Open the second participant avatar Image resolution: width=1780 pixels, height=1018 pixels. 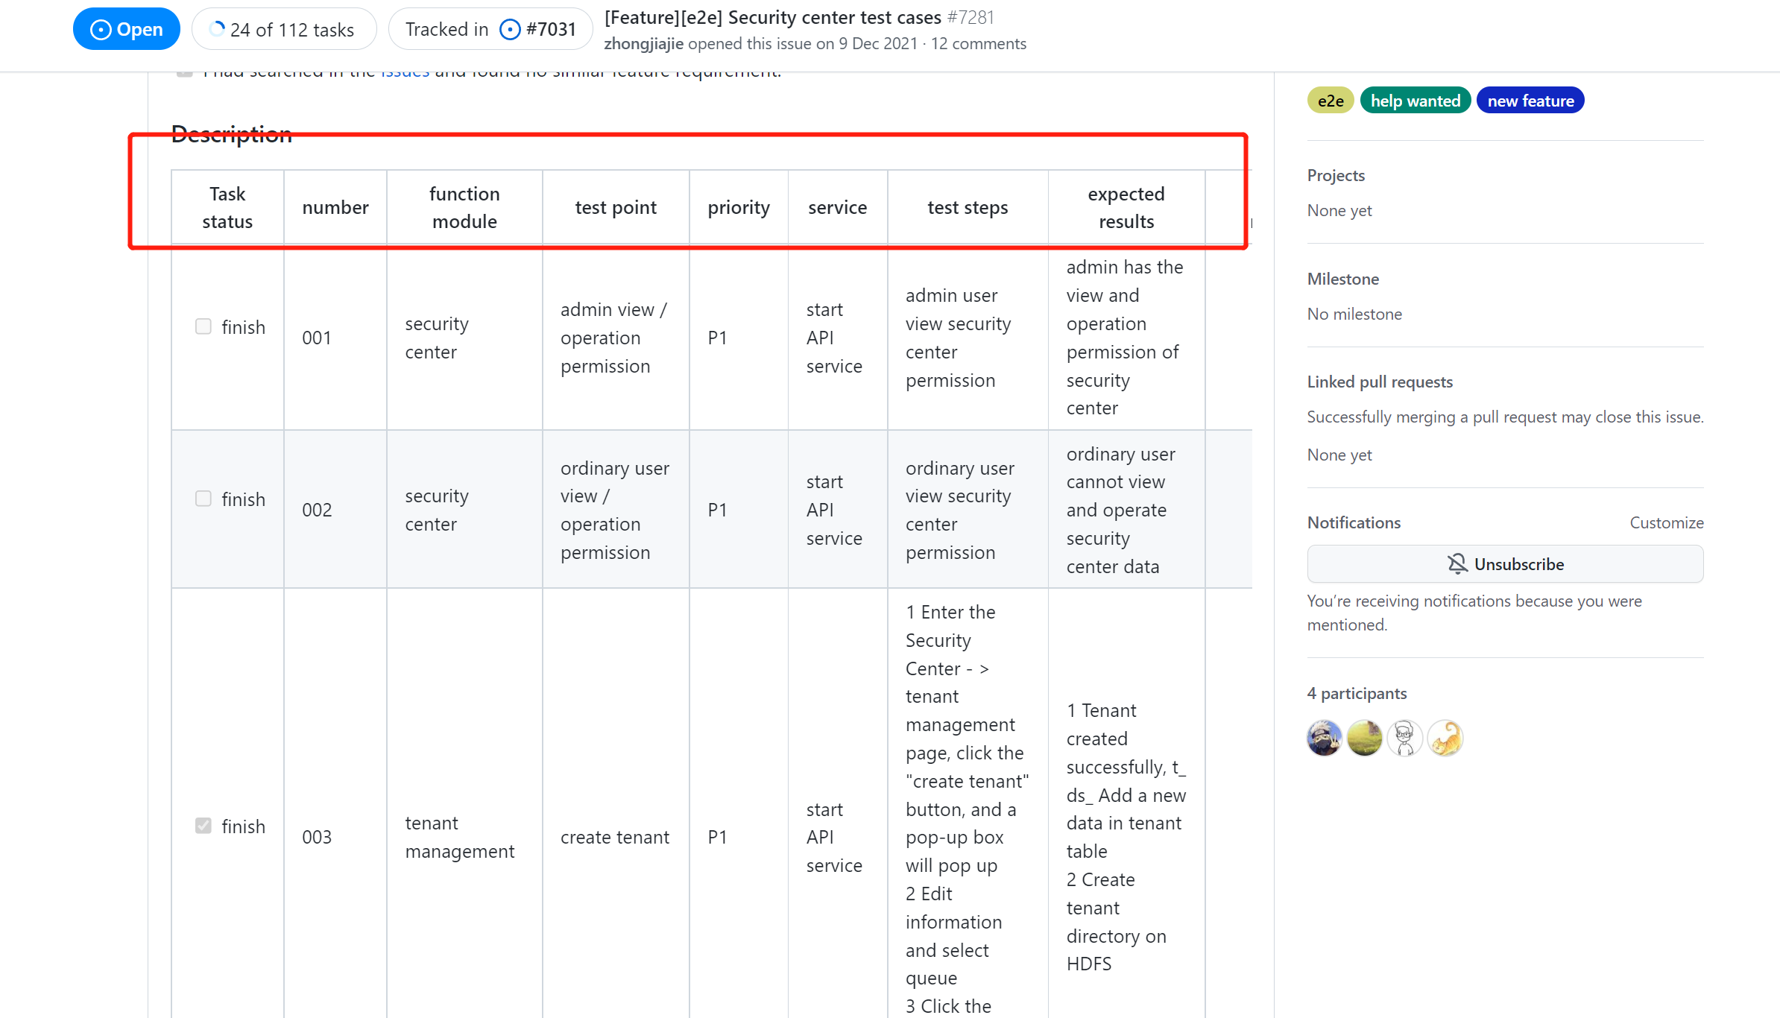pos(1365,739)
